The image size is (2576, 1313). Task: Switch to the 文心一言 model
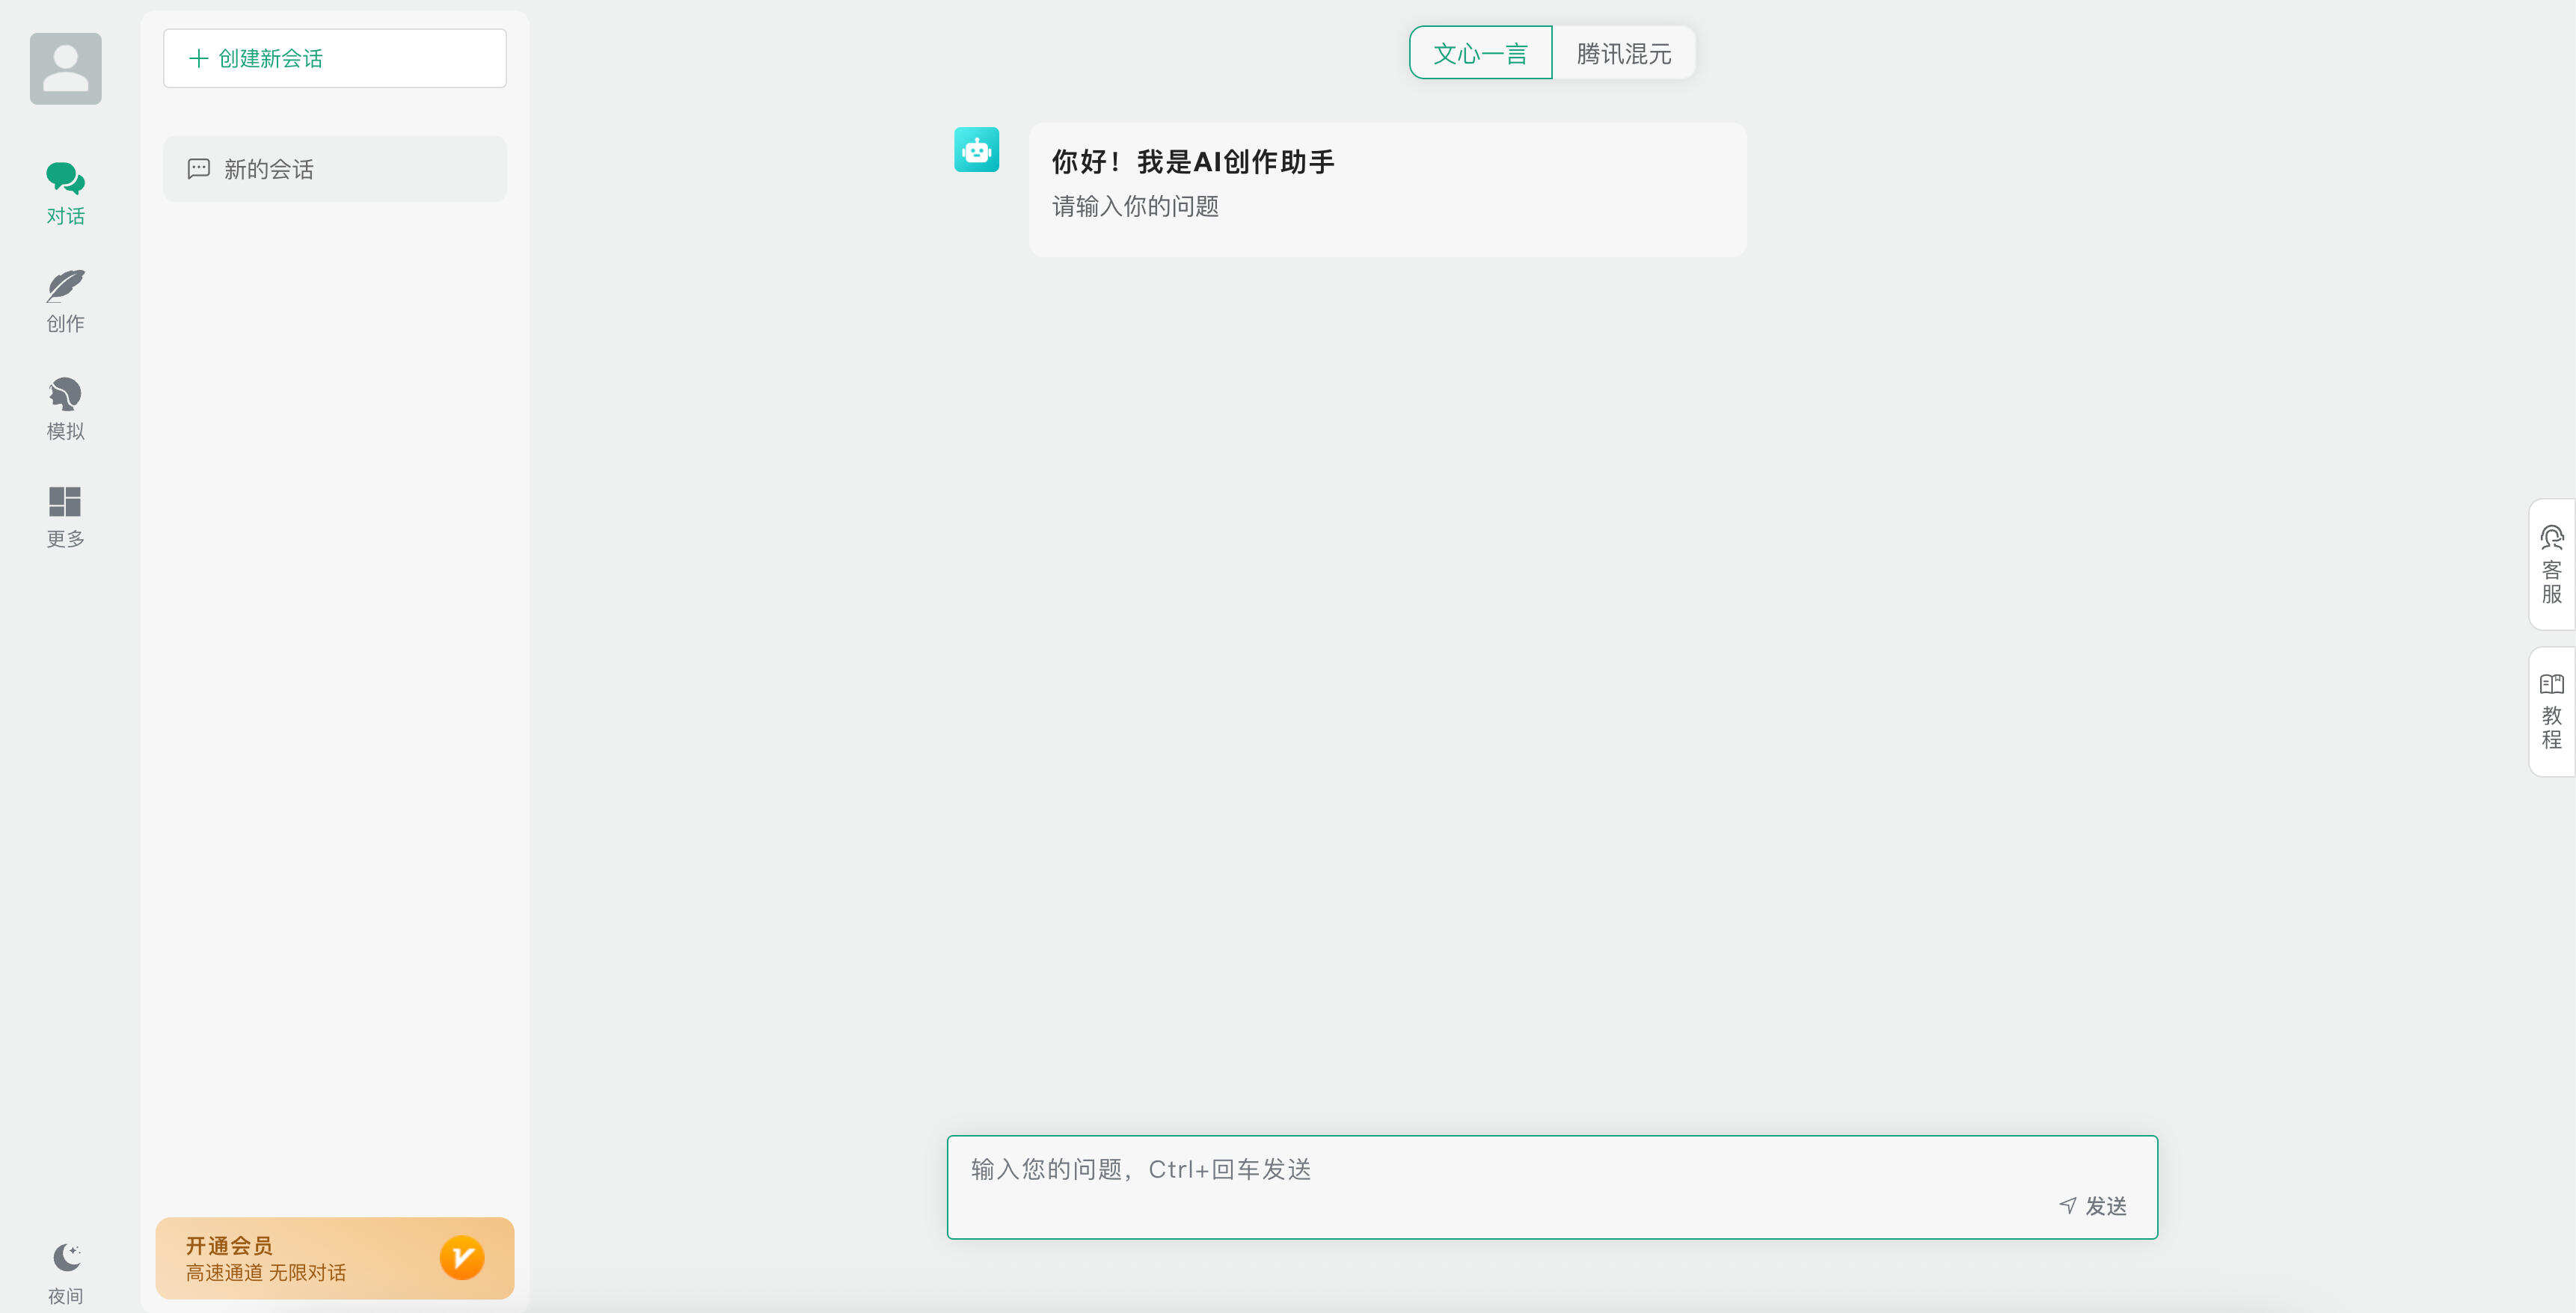coord(1480,52)
